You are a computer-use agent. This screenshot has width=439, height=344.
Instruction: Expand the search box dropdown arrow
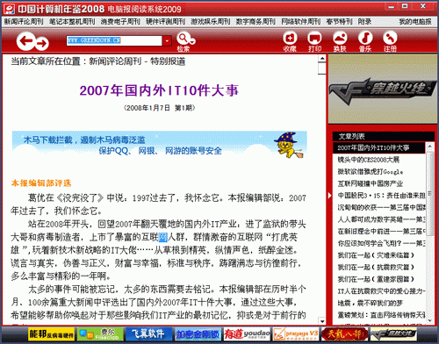pyautogui.click(x=167, y=40)
